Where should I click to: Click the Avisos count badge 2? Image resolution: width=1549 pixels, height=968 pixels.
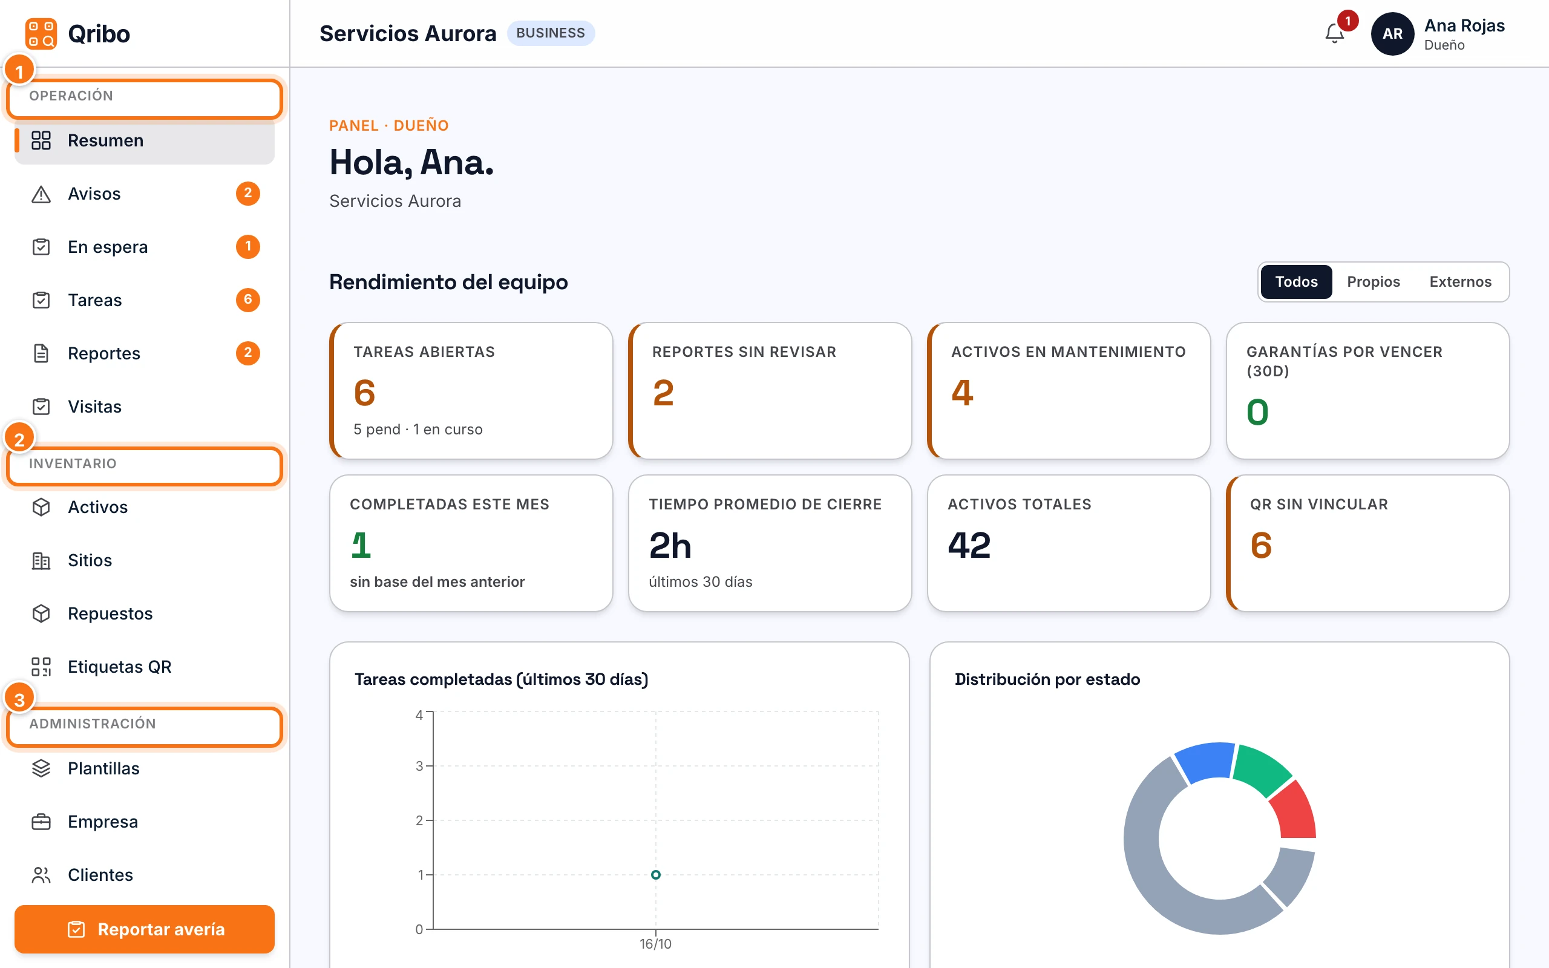click(247, 194)
